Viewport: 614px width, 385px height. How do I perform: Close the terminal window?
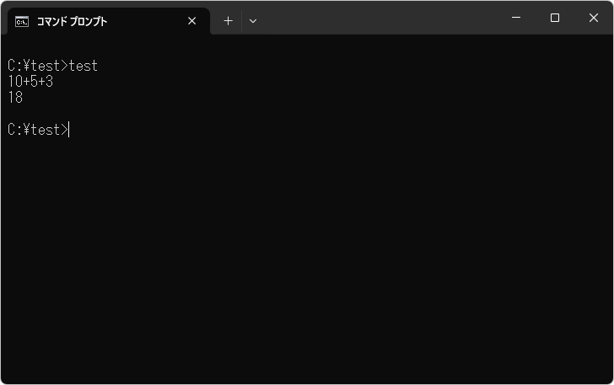(594, 18)
